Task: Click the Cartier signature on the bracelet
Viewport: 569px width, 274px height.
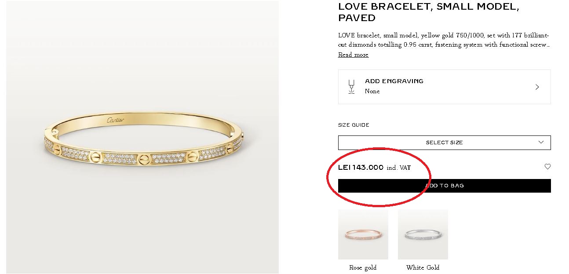Action: [116, 120]
